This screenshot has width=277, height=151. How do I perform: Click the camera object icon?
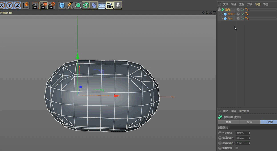[x=110, y=5]
